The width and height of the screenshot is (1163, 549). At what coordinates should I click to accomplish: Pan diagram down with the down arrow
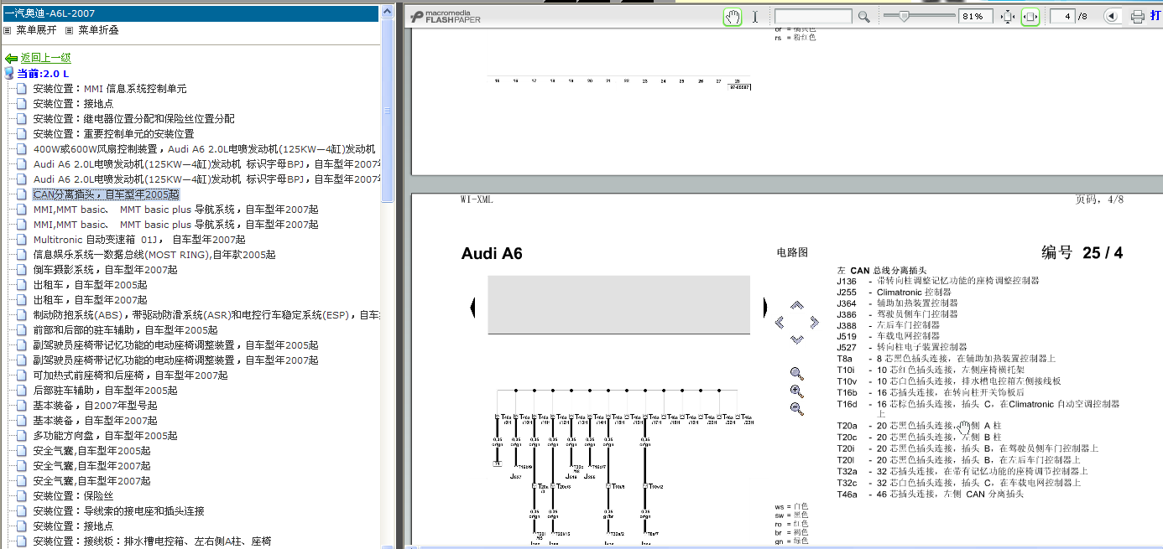click(x=796, y=339)
